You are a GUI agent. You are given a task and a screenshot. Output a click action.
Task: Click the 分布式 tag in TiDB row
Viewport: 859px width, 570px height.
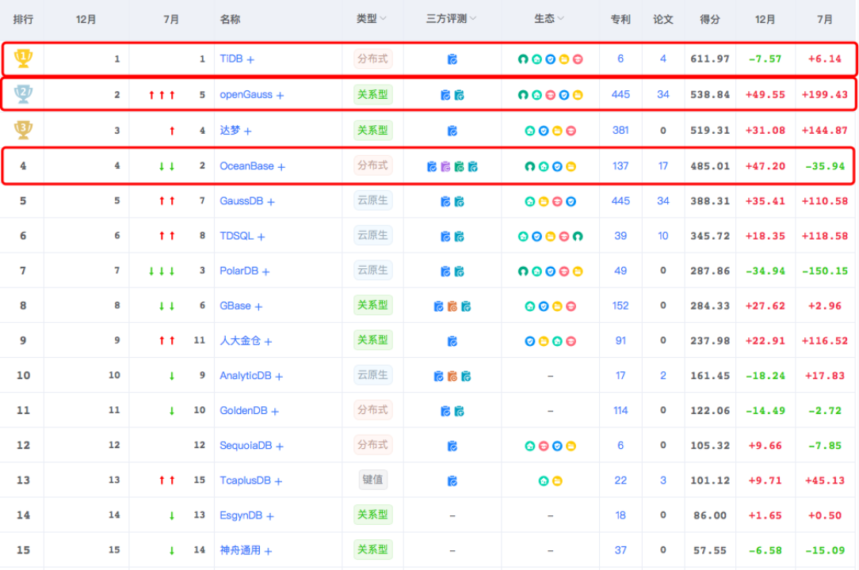[372, 59]
